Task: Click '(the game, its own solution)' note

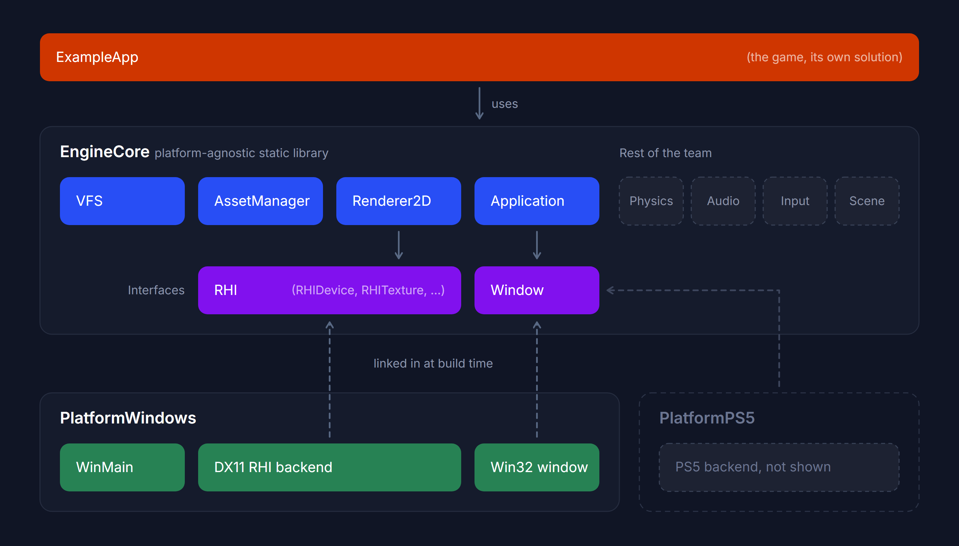Action: pyautogui.click(x=824, y=57)
